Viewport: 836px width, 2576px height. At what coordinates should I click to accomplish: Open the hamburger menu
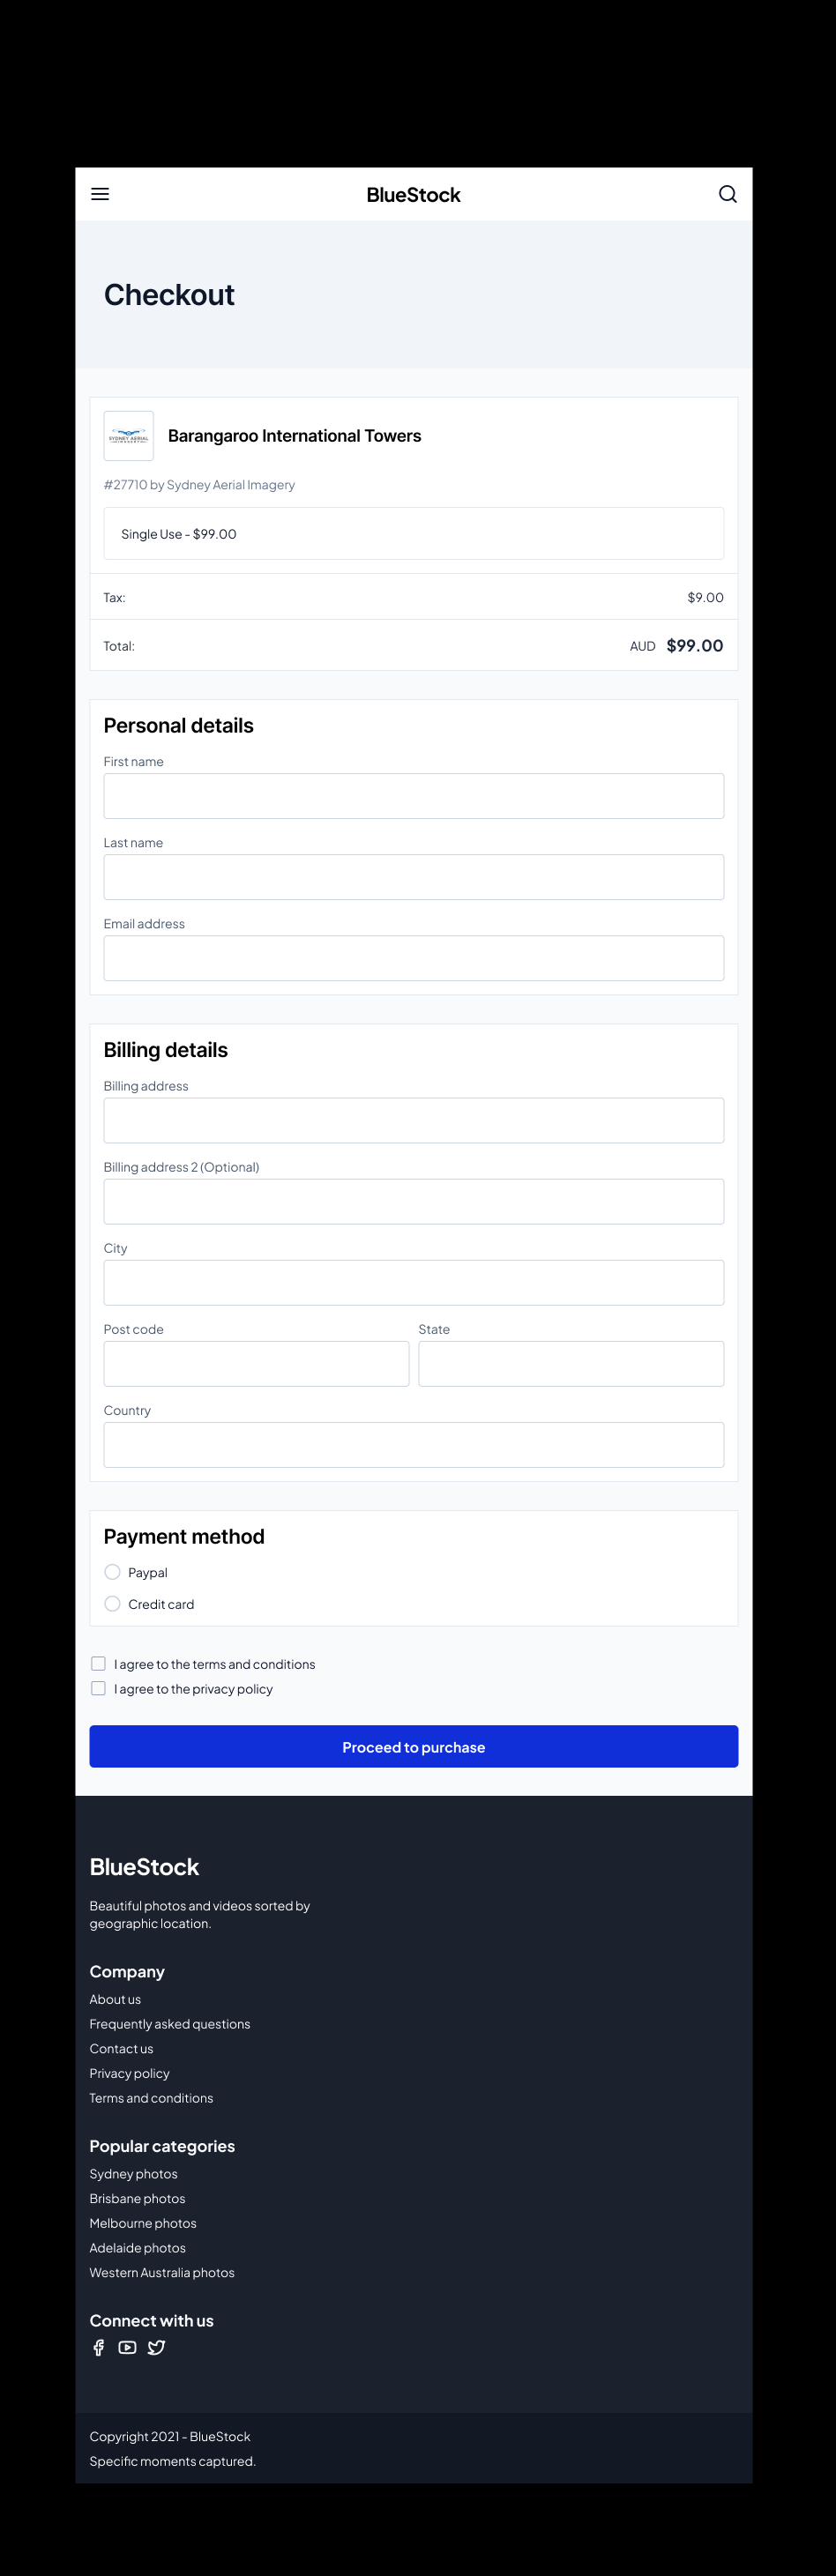(x=100, y=194)
